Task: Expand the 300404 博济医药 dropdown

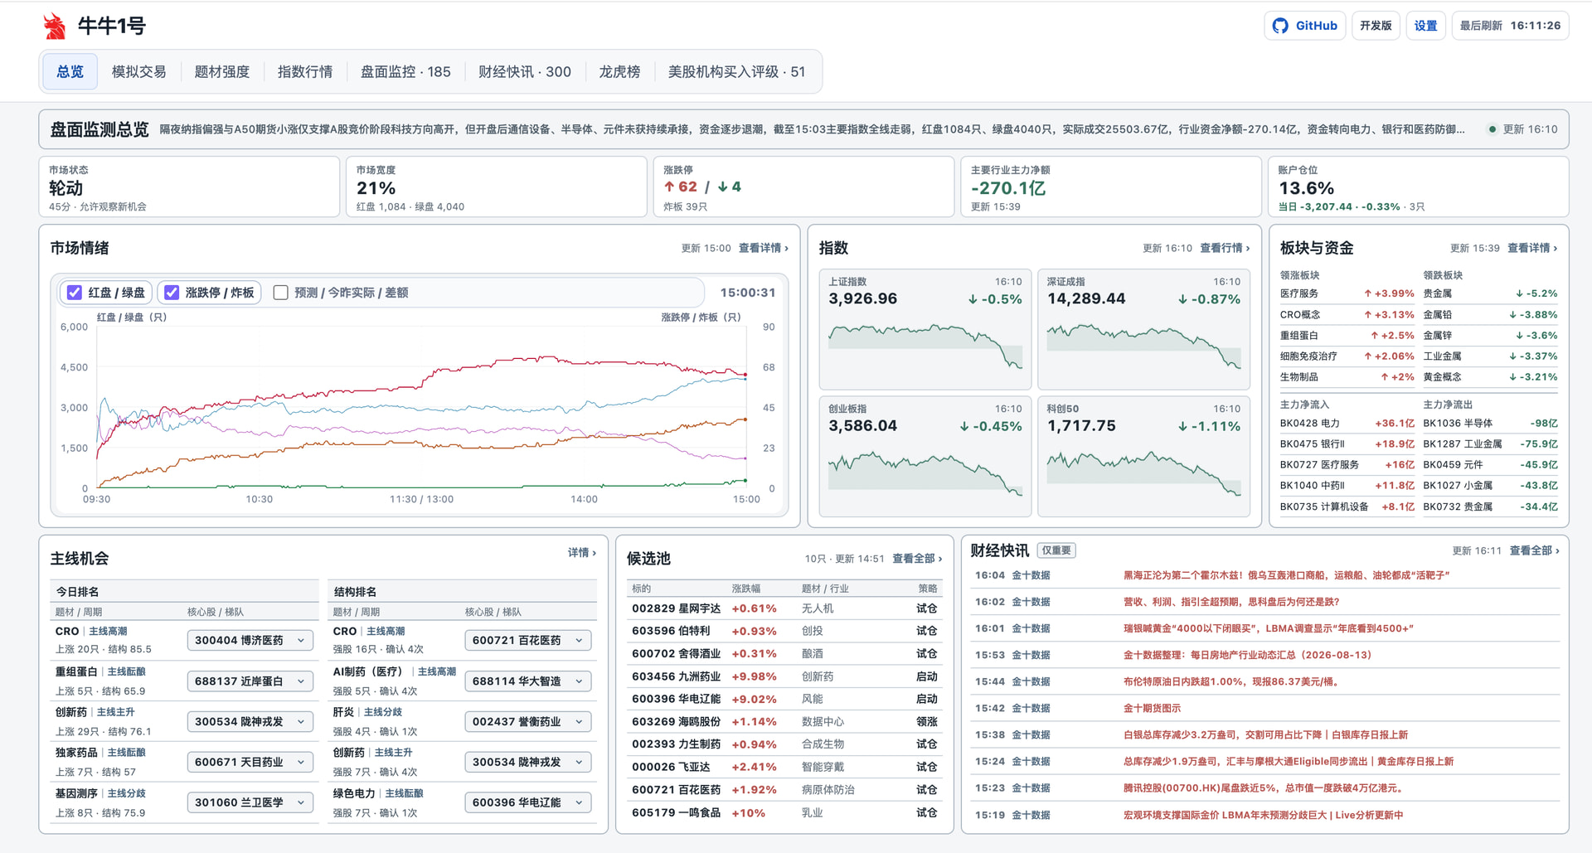Action: click(250, 640)
